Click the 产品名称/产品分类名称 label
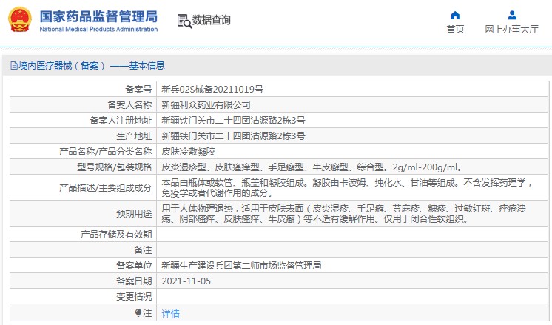The image size is (552, 325). pyautogui.click(x=106, y=152)
